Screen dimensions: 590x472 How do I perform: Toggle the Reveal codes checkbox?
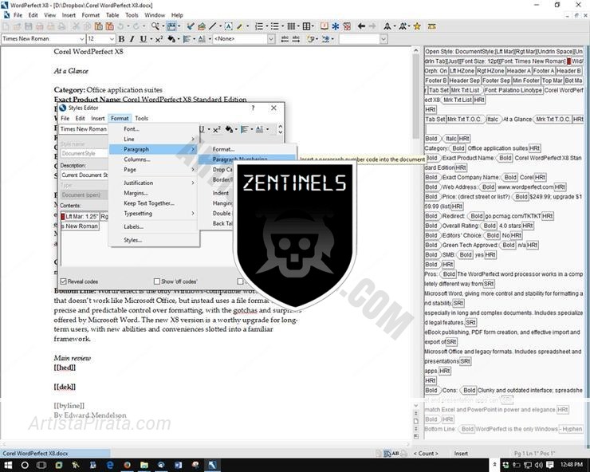(64, 281)
